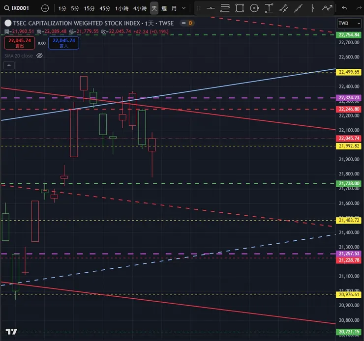Screen dimensions: 364x341
Task: Click the 22,499.65 yellow price label
Action: 349,72
